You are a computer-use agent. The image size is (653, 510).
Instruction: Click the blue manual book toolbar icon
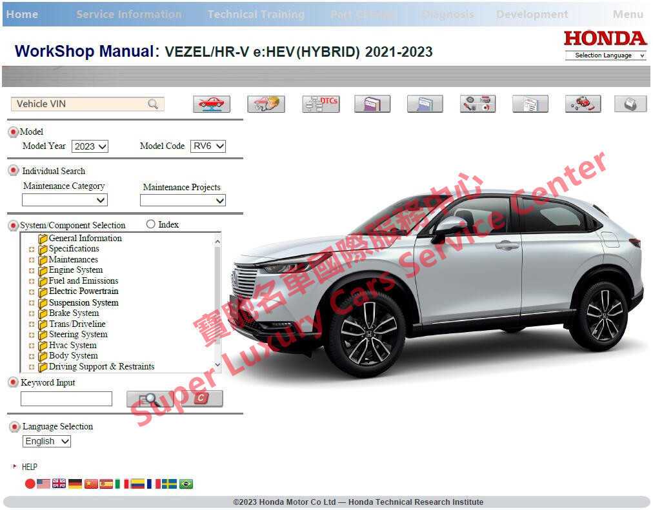[x=425, y=104]
